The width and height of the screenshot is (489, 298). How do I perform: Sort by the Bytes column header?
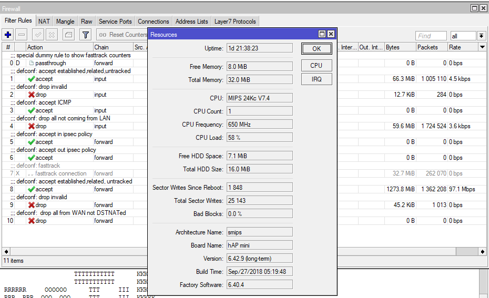point(401,47)
